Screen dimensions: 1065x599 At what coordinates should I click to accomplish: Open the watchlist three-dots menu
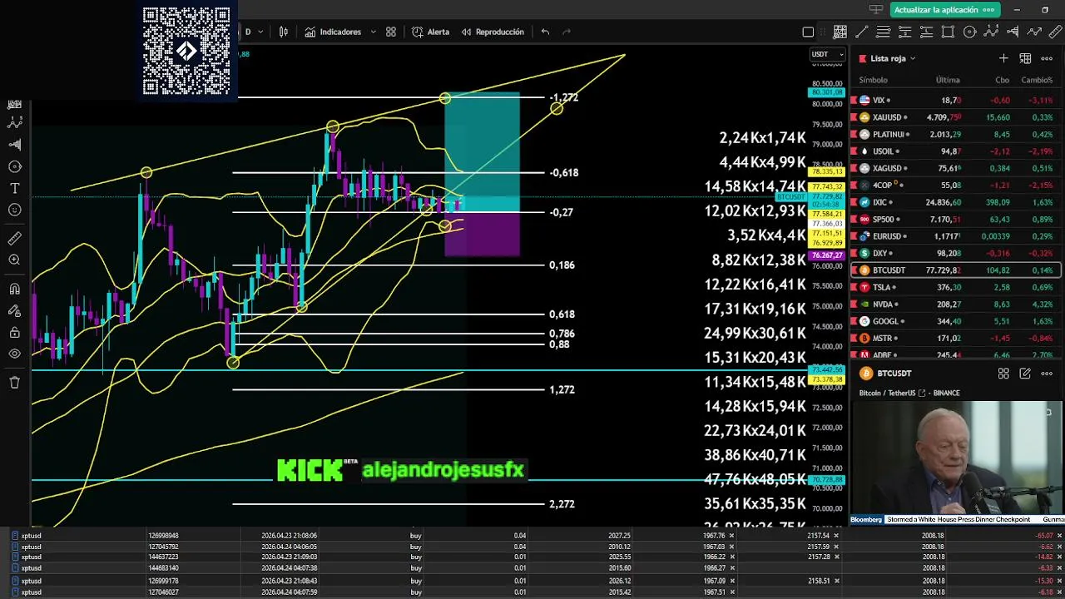(x=1047, y=58)
